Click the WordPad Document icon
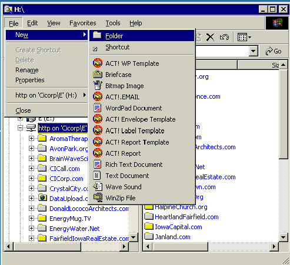290x265 pixels. coord(98,108)
